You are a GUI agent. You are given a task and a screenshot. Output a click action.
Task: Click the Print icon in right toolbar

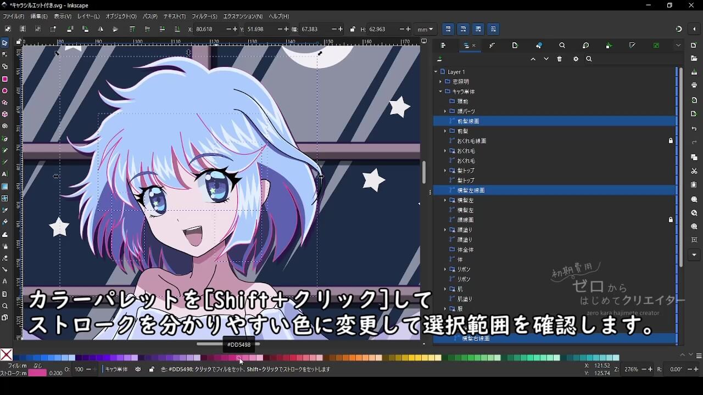[x=694, y=85]
